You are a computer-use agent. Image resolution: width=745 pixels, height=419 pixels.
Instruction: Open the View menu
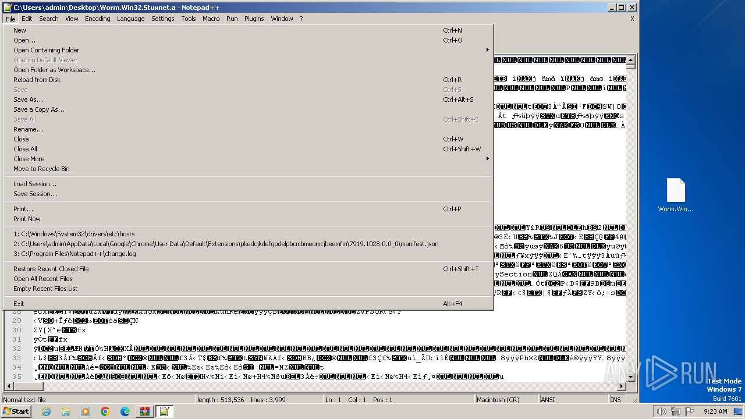72,19
